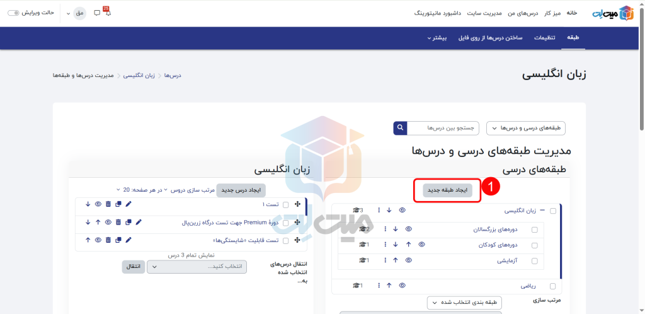Grab the move handle for 'تست 1'
The image size is (645, 314).
[298, 204]
